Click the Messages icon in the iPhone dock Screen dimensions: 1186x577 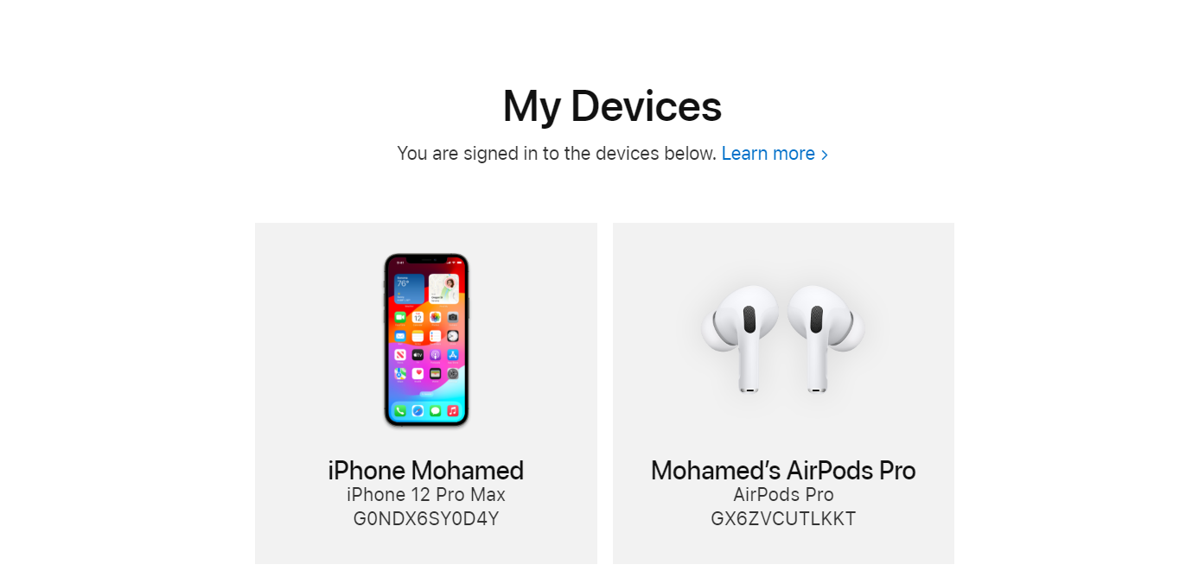[x=435, y=411]
